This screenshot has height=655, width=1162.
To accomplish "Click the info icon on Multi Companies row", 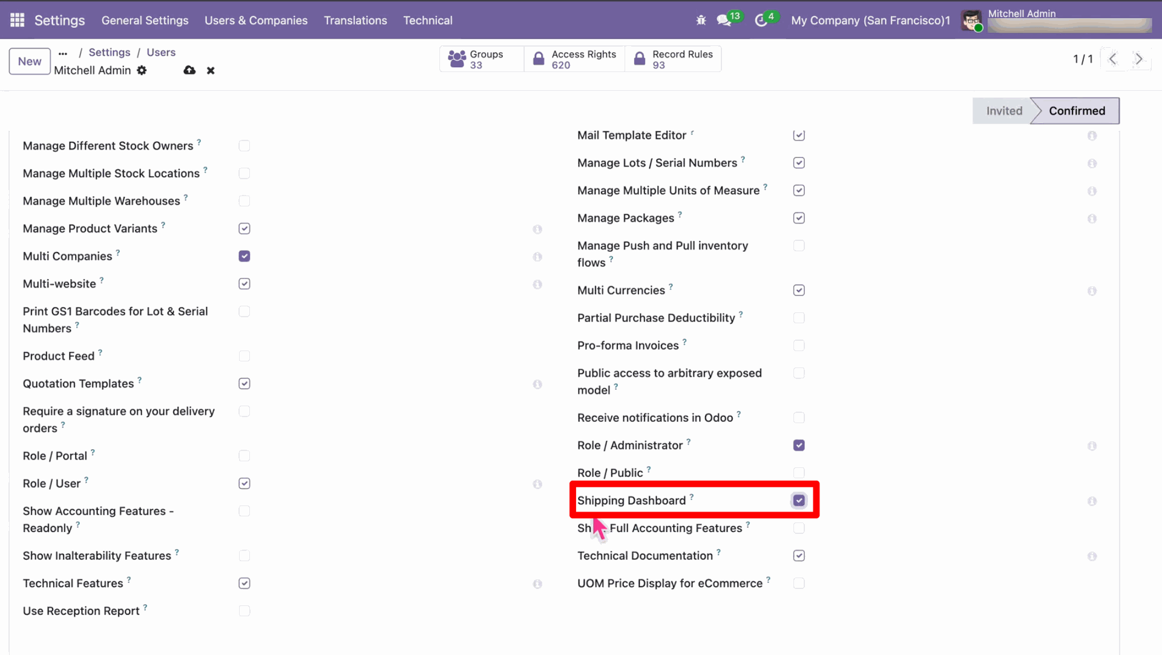I will coord(537,257).
